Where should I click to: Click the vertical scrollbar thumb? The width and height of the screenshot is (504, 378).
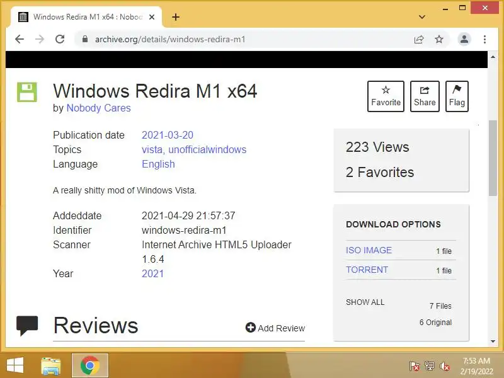click(493, 158)
